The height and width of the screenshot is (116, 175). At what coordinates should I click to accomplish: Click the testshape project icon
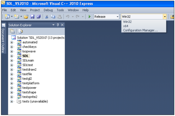(19, 92)
